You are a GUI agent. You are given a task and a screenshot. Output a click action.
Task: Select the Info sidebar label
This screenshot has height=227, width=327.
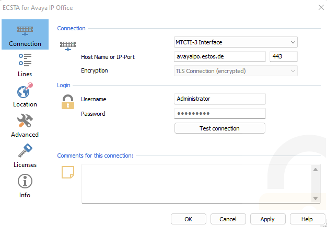(x=25, y=195)
